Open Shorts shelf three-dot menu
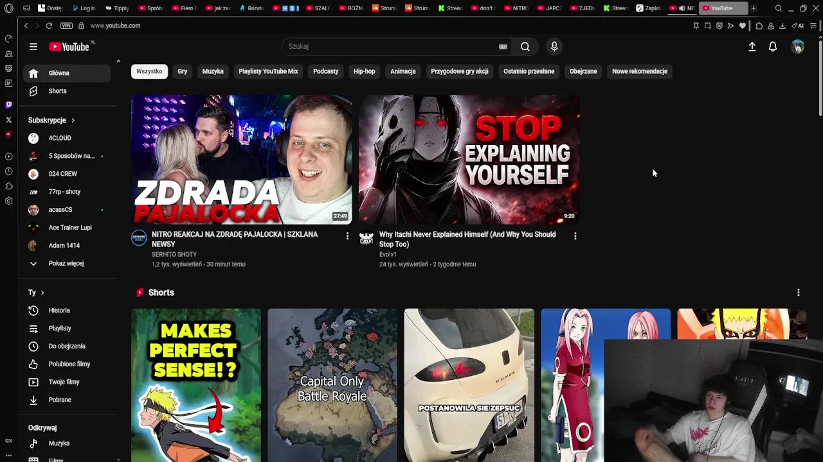823x462 pixels. click(799, 293)
